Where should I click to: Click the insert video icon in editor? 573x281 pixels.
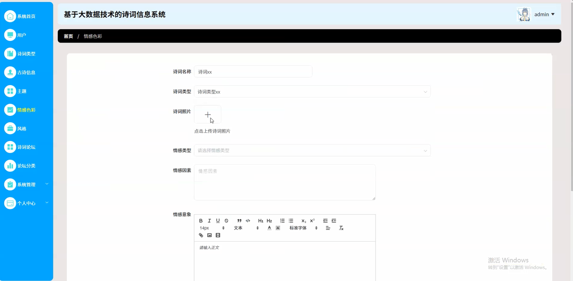pyautogui.click(x=218, y=235)
